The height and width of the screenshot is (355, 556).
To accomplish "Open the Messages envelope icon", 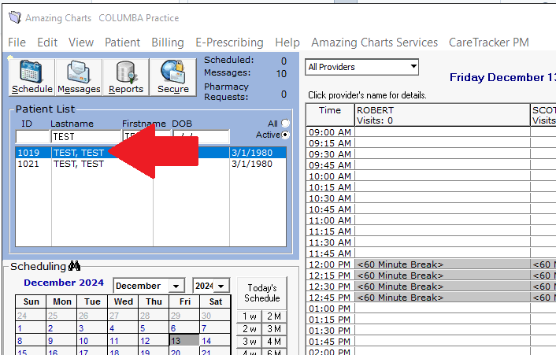I will pos(79,77).
